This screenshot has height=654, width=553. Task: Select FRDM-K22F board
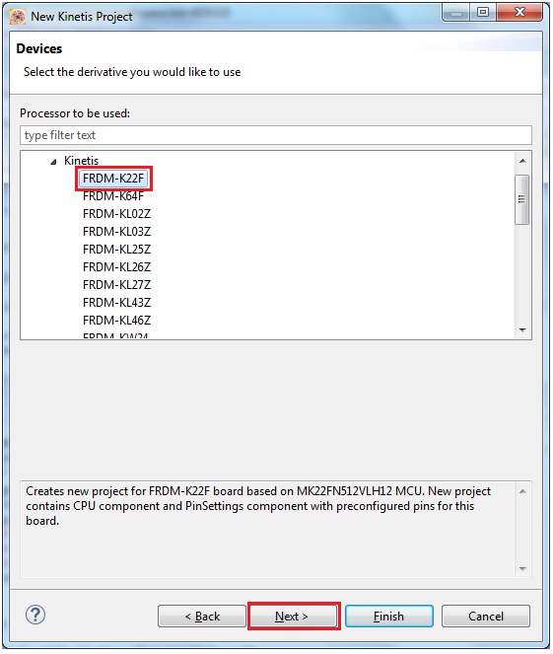pos(113,179)
